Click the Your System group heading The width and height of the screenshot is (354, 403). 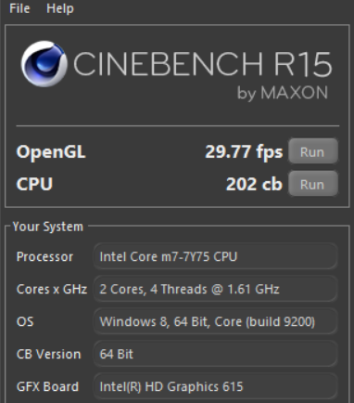coord(48,227)
